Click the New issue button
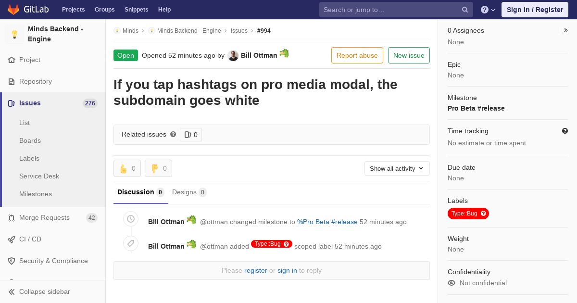577x303 pixels. pos(409,55)
